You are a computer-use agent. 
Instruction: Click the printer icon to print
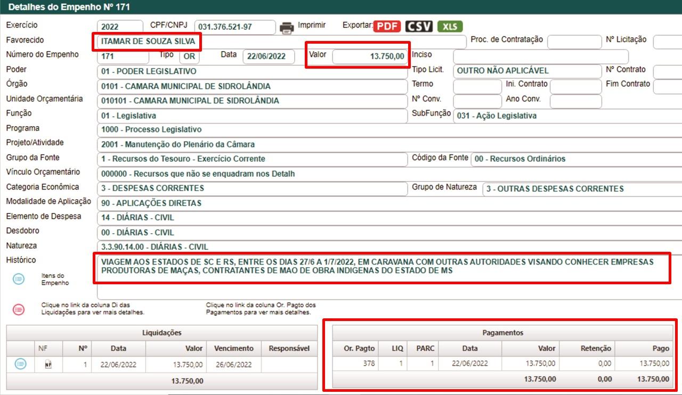[x=287, y=27]
